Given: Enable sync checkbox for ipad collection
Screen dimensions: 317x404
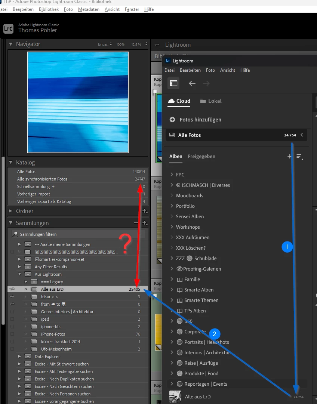Looking at the screenshot, I should point(12,319).
